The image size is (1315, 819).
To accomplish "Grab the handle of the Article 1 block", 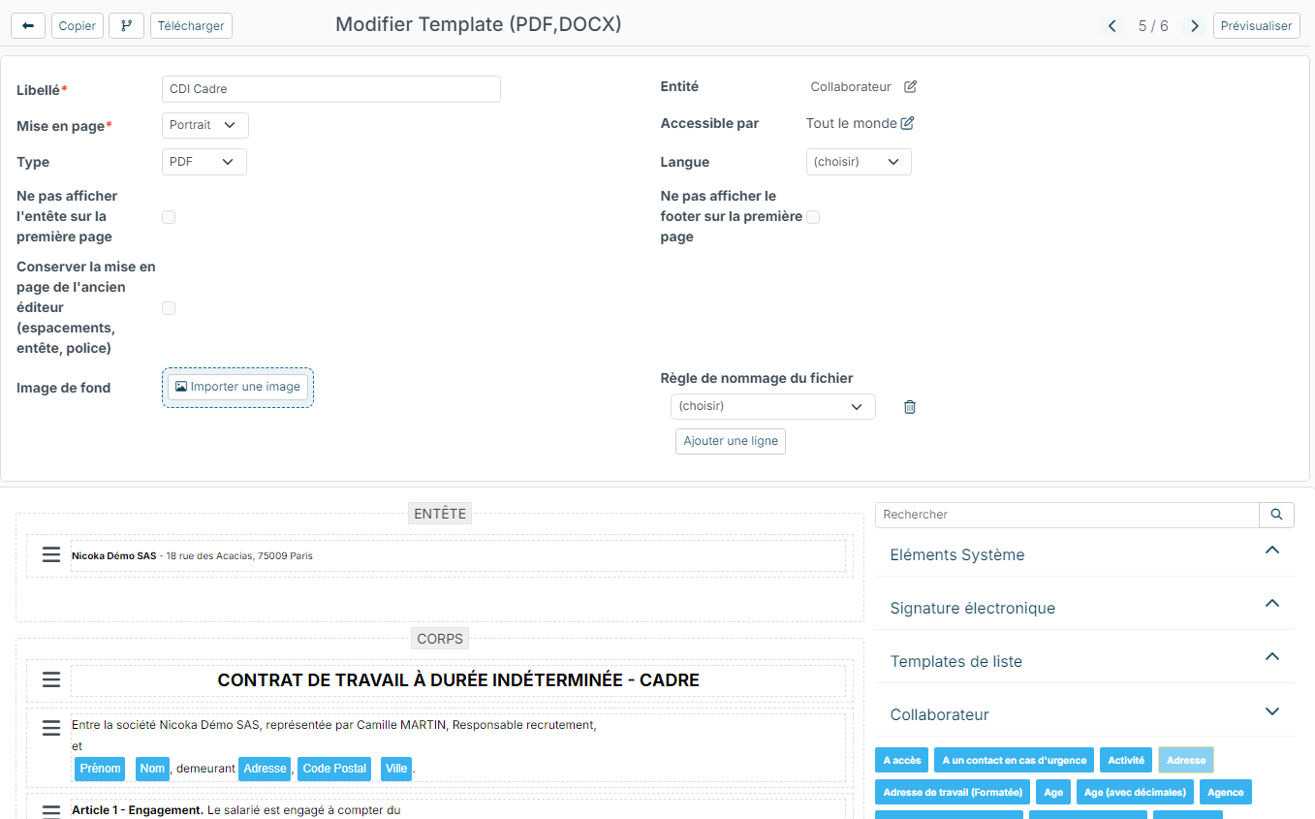I will (51, 811).
